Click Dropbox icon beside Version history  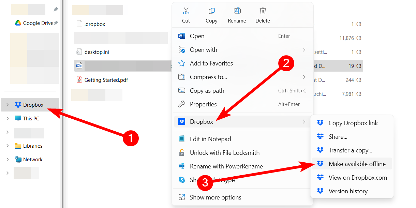point(320,191)
